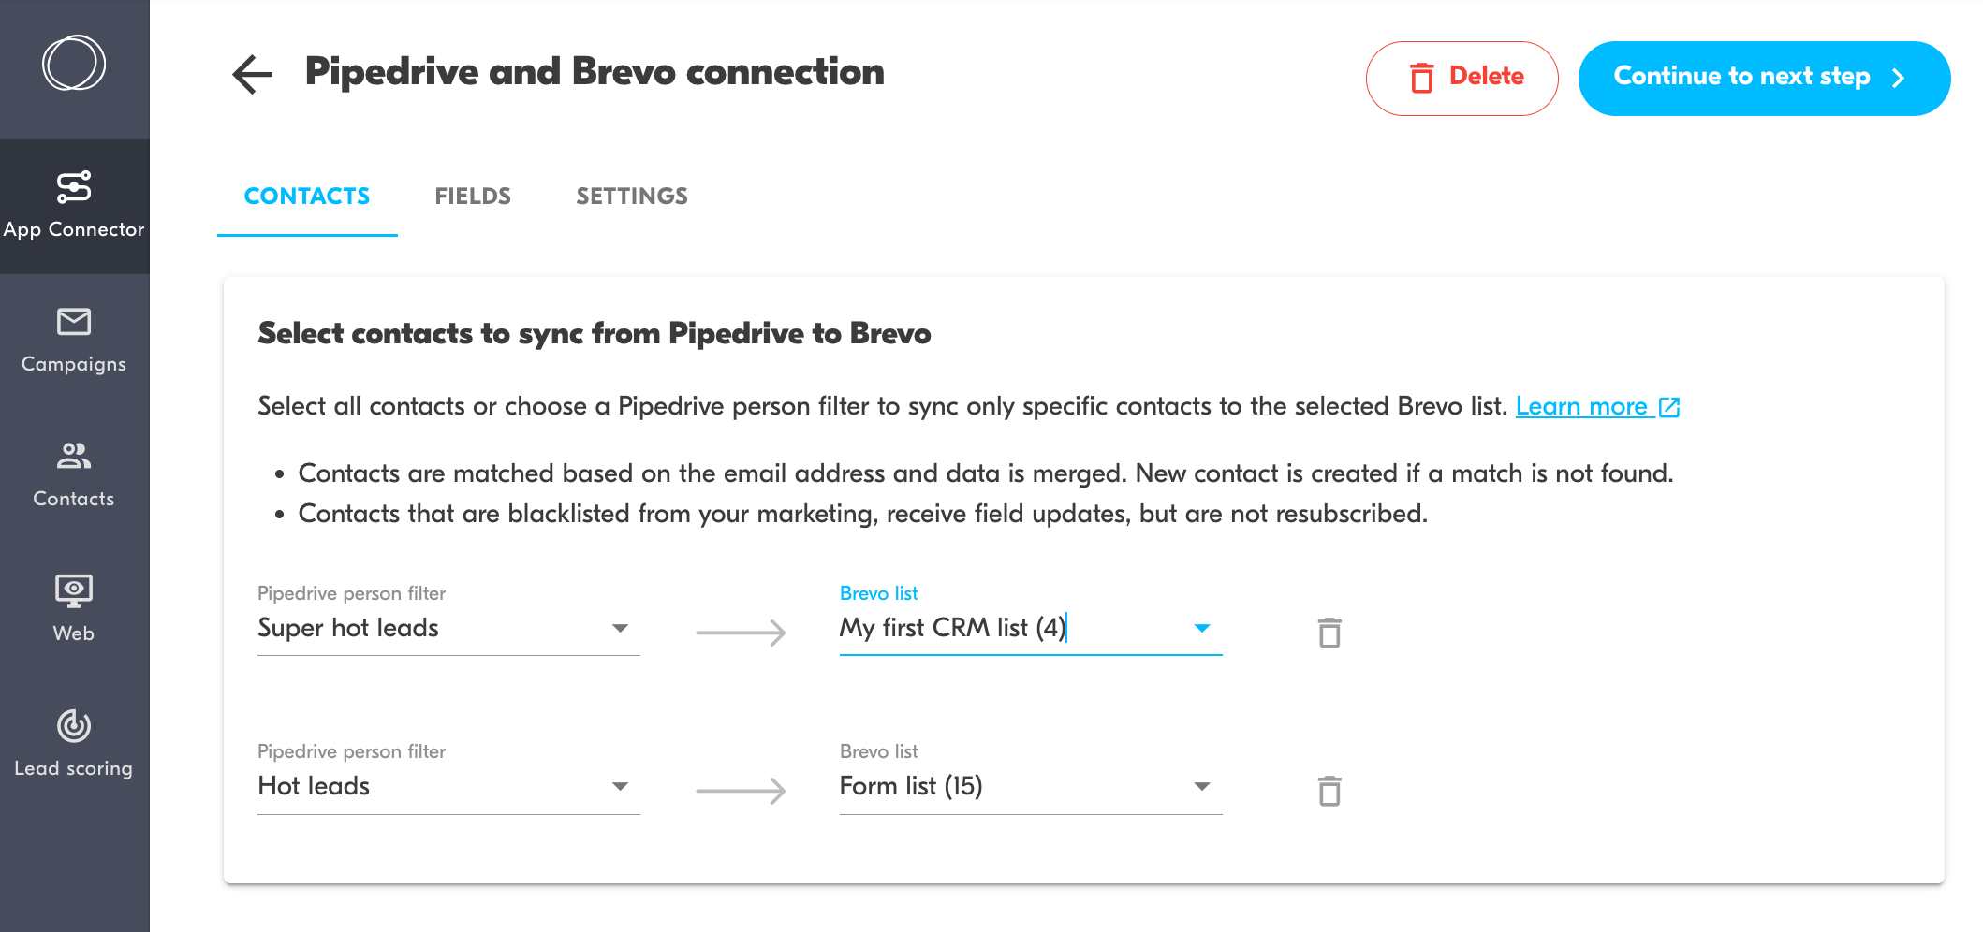Open Lead scoring in the sidebar
Image resolution: width=1983 pixels, height=932 pixels.
click(x=74, y=745)
